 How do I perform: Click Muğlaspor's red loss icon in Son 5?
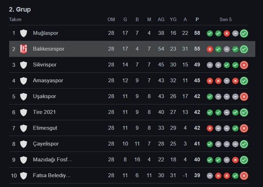pos(227,33)
